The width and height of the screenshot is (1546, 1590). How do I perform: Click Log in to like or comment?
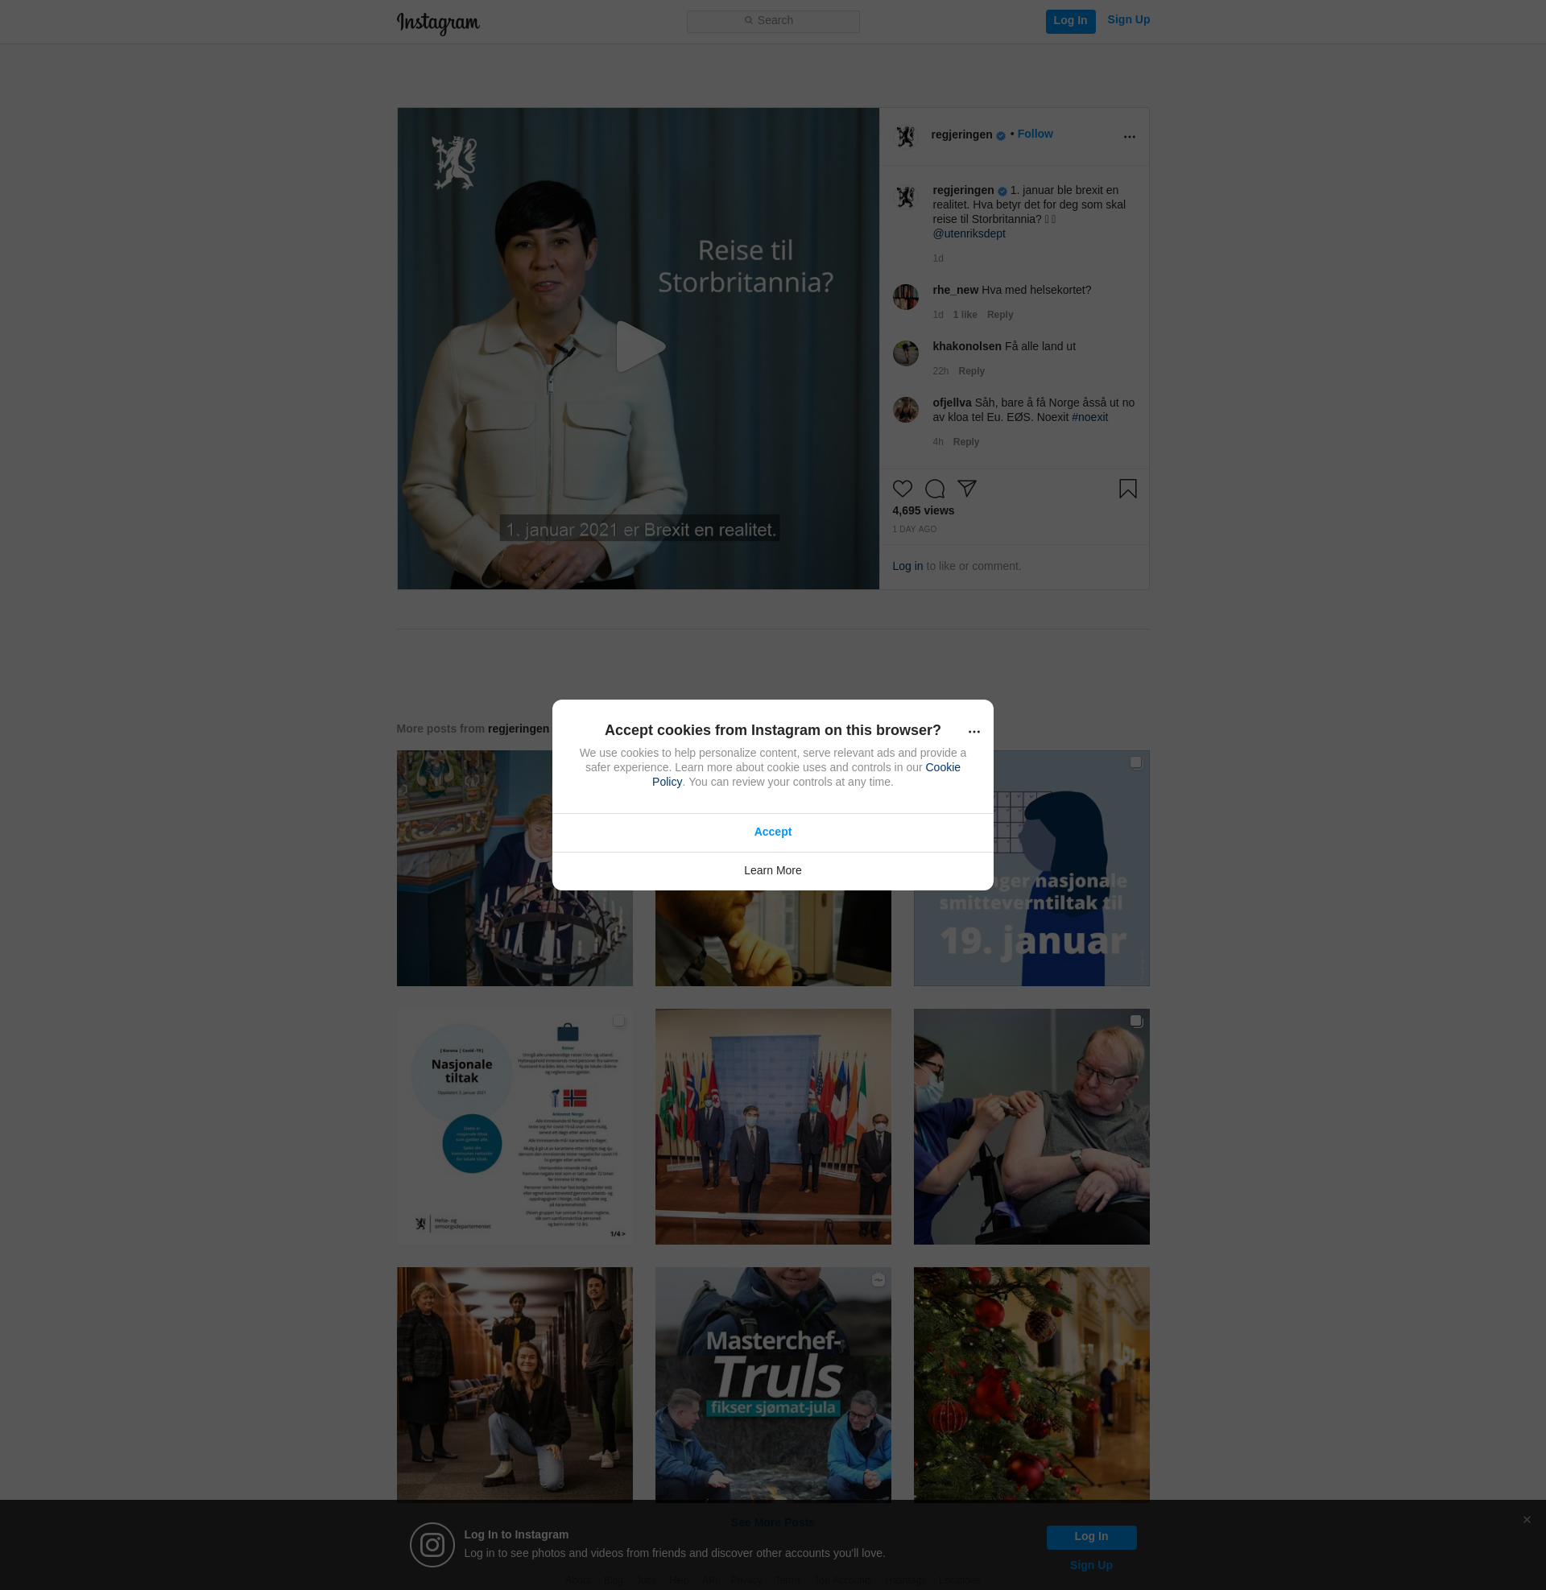pyautogui.click(x=907, y=567)
